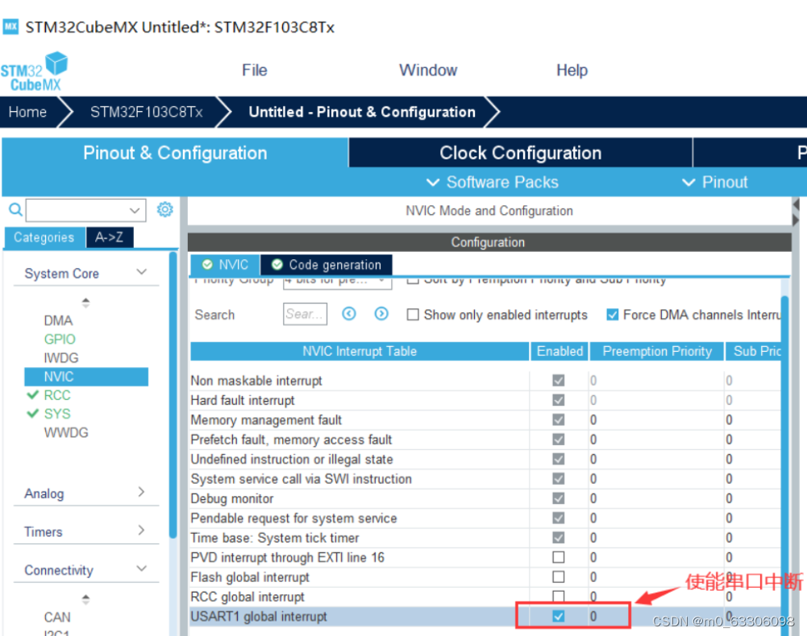Select IWDG in System Core list
807x636 pixels.
tap(61, 357)
